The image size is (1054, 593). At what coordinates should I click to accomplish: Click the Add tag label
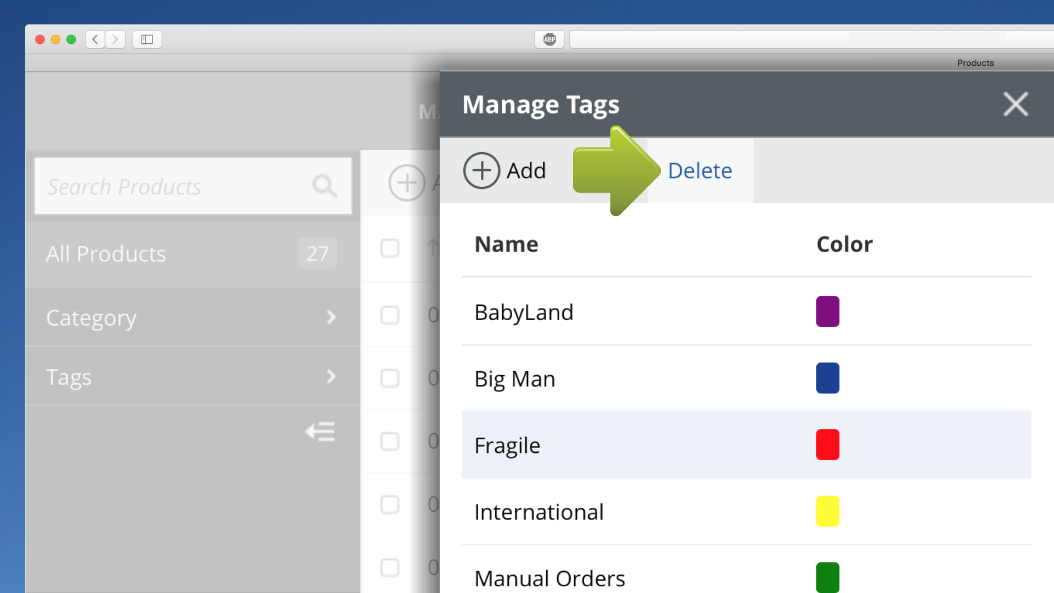pos(526,171)
